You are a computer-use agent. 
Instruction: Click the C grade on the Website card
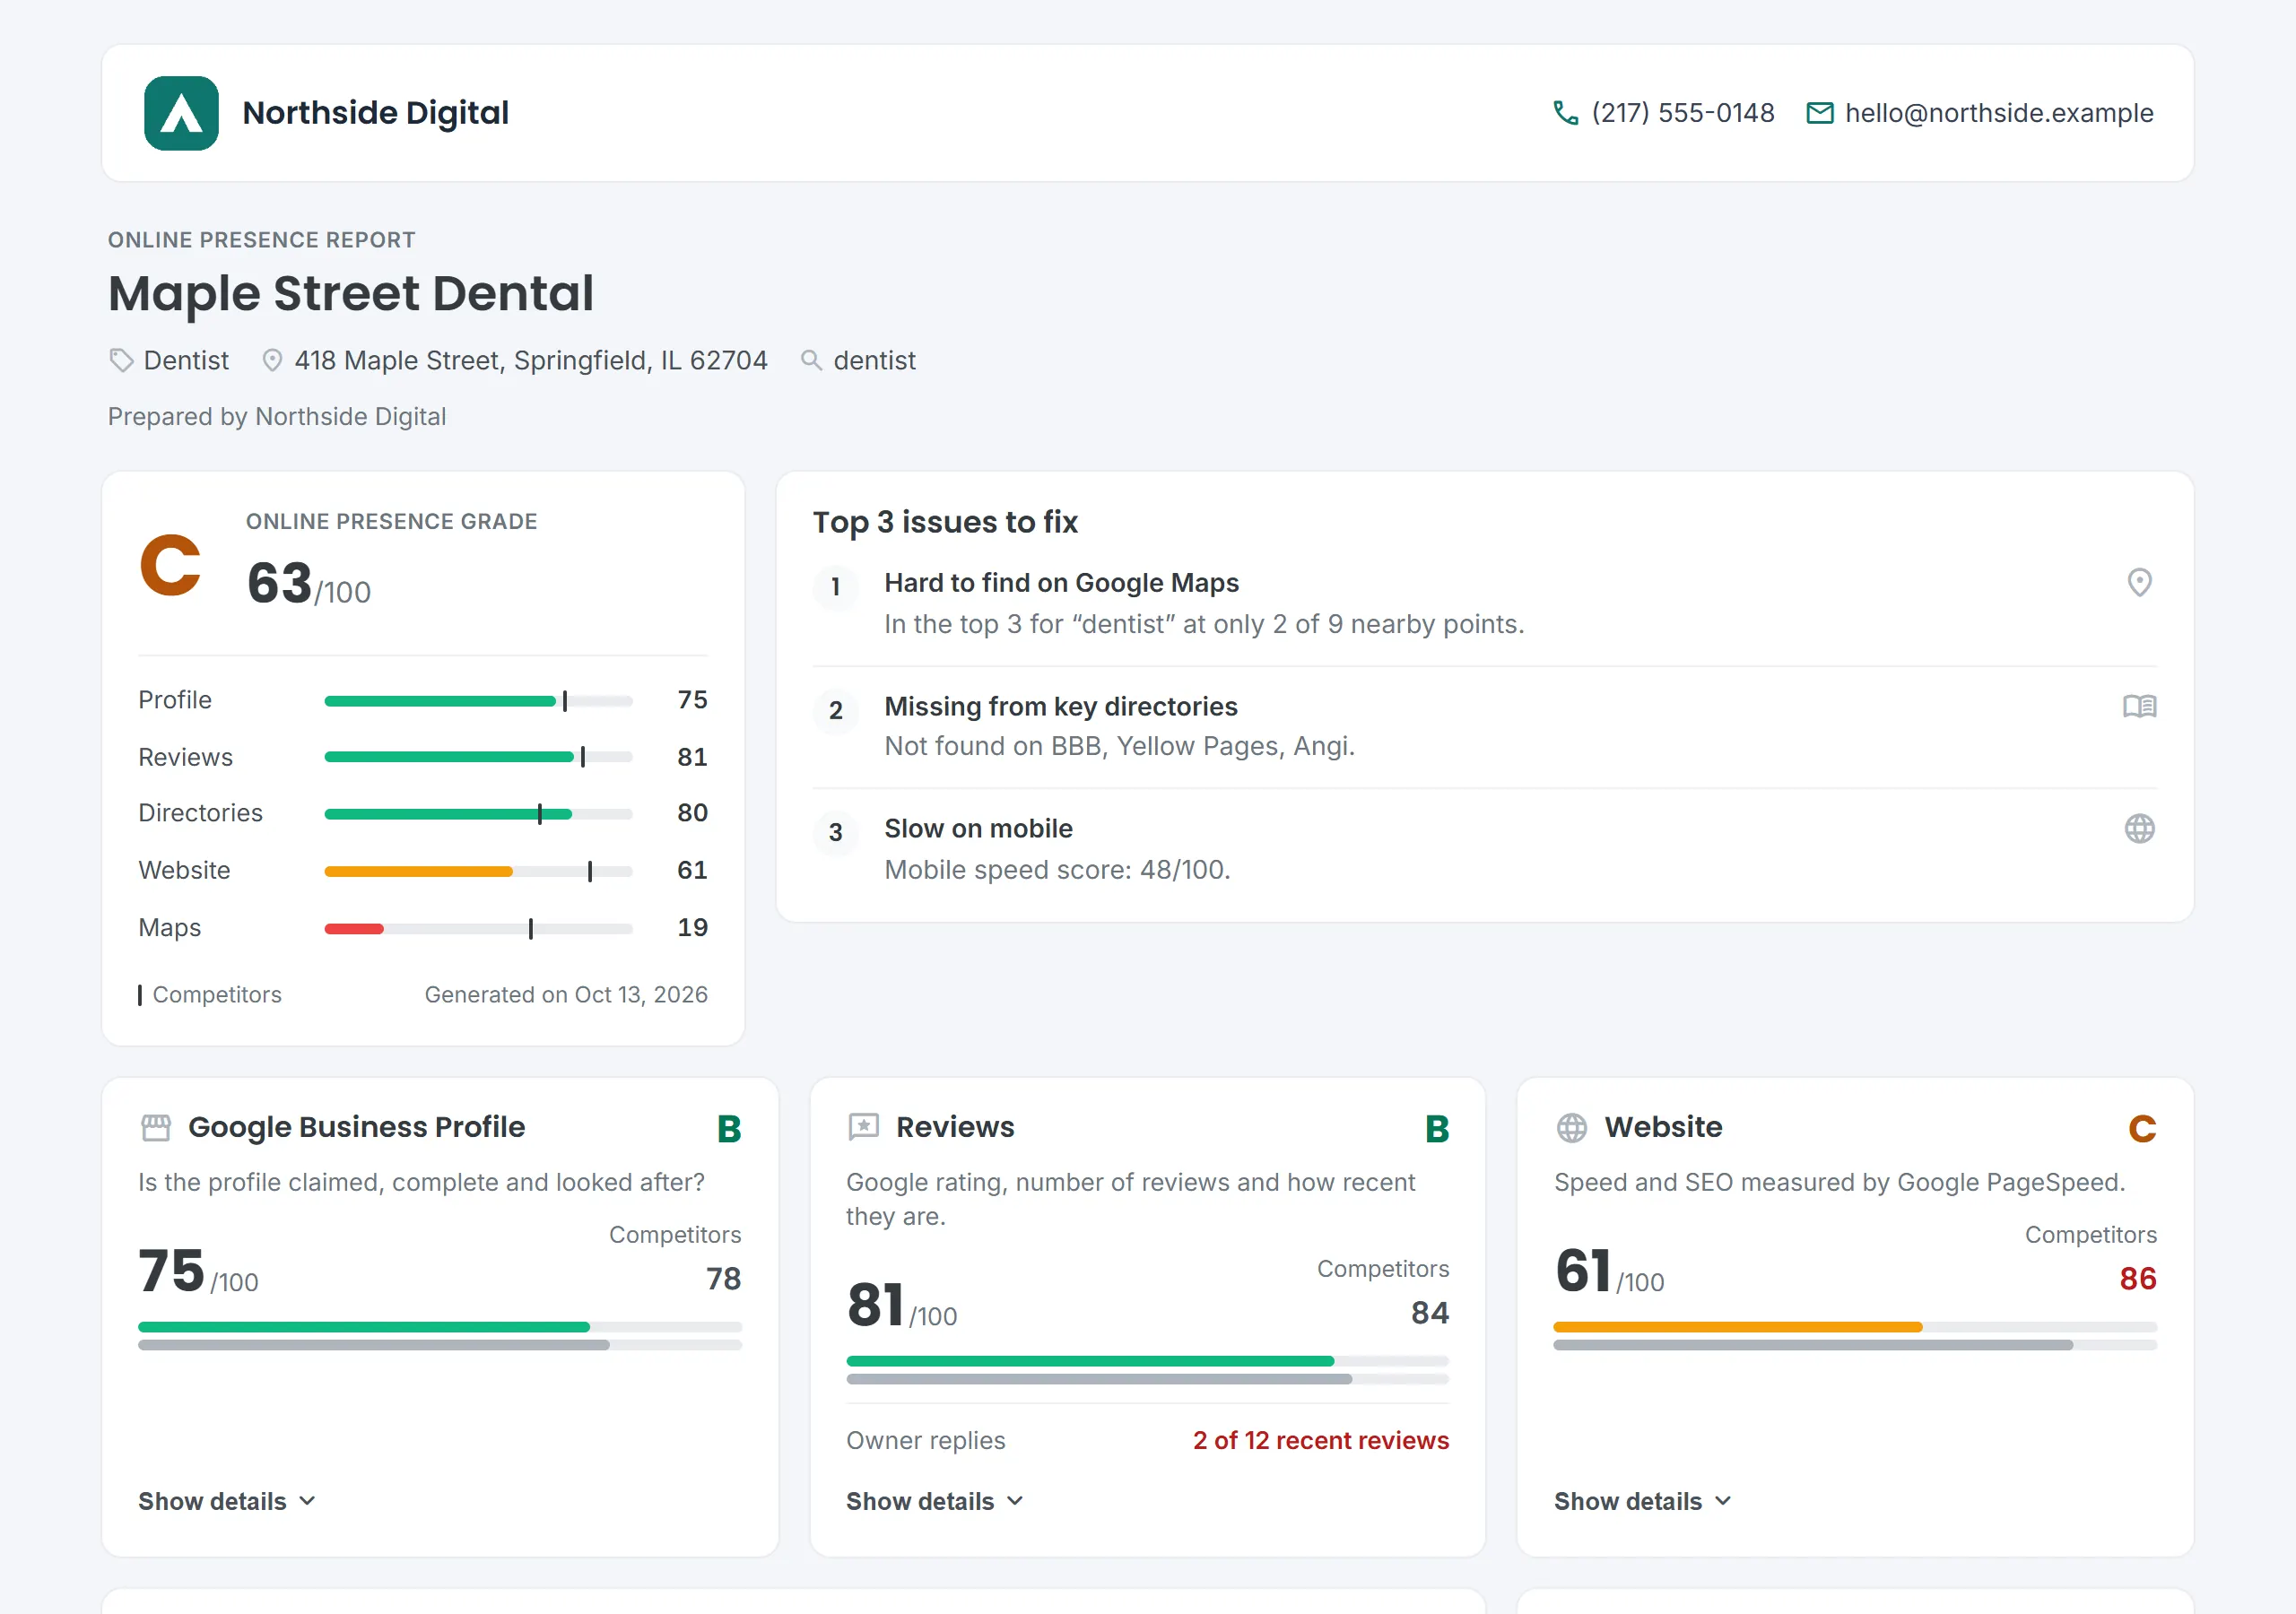[x=2142, y=1129]
